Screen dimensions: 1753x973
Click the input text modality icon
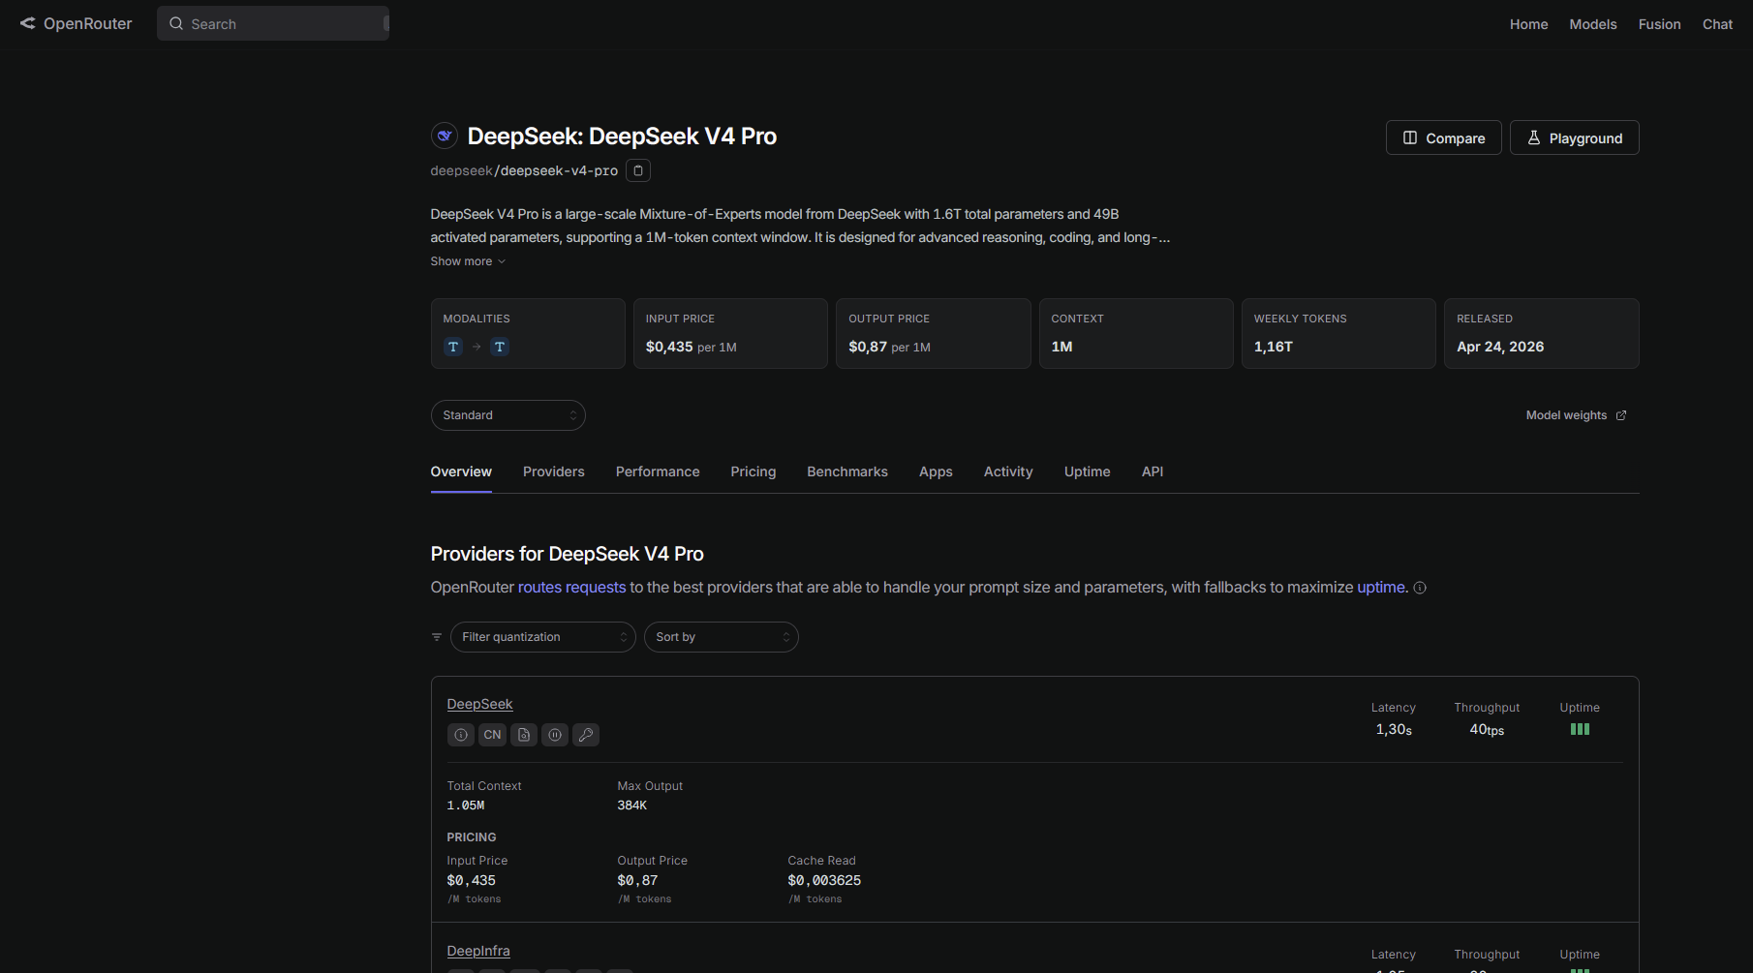pos(453,347)
